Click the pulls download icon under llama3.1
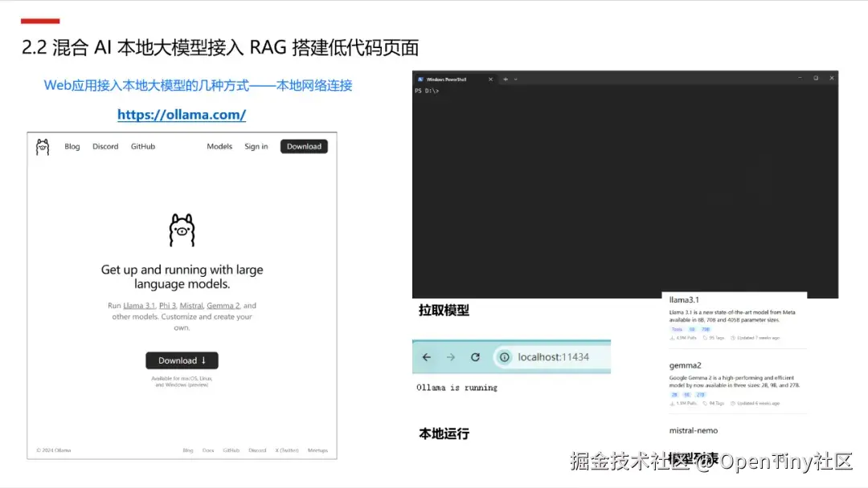 coord(673,338)
